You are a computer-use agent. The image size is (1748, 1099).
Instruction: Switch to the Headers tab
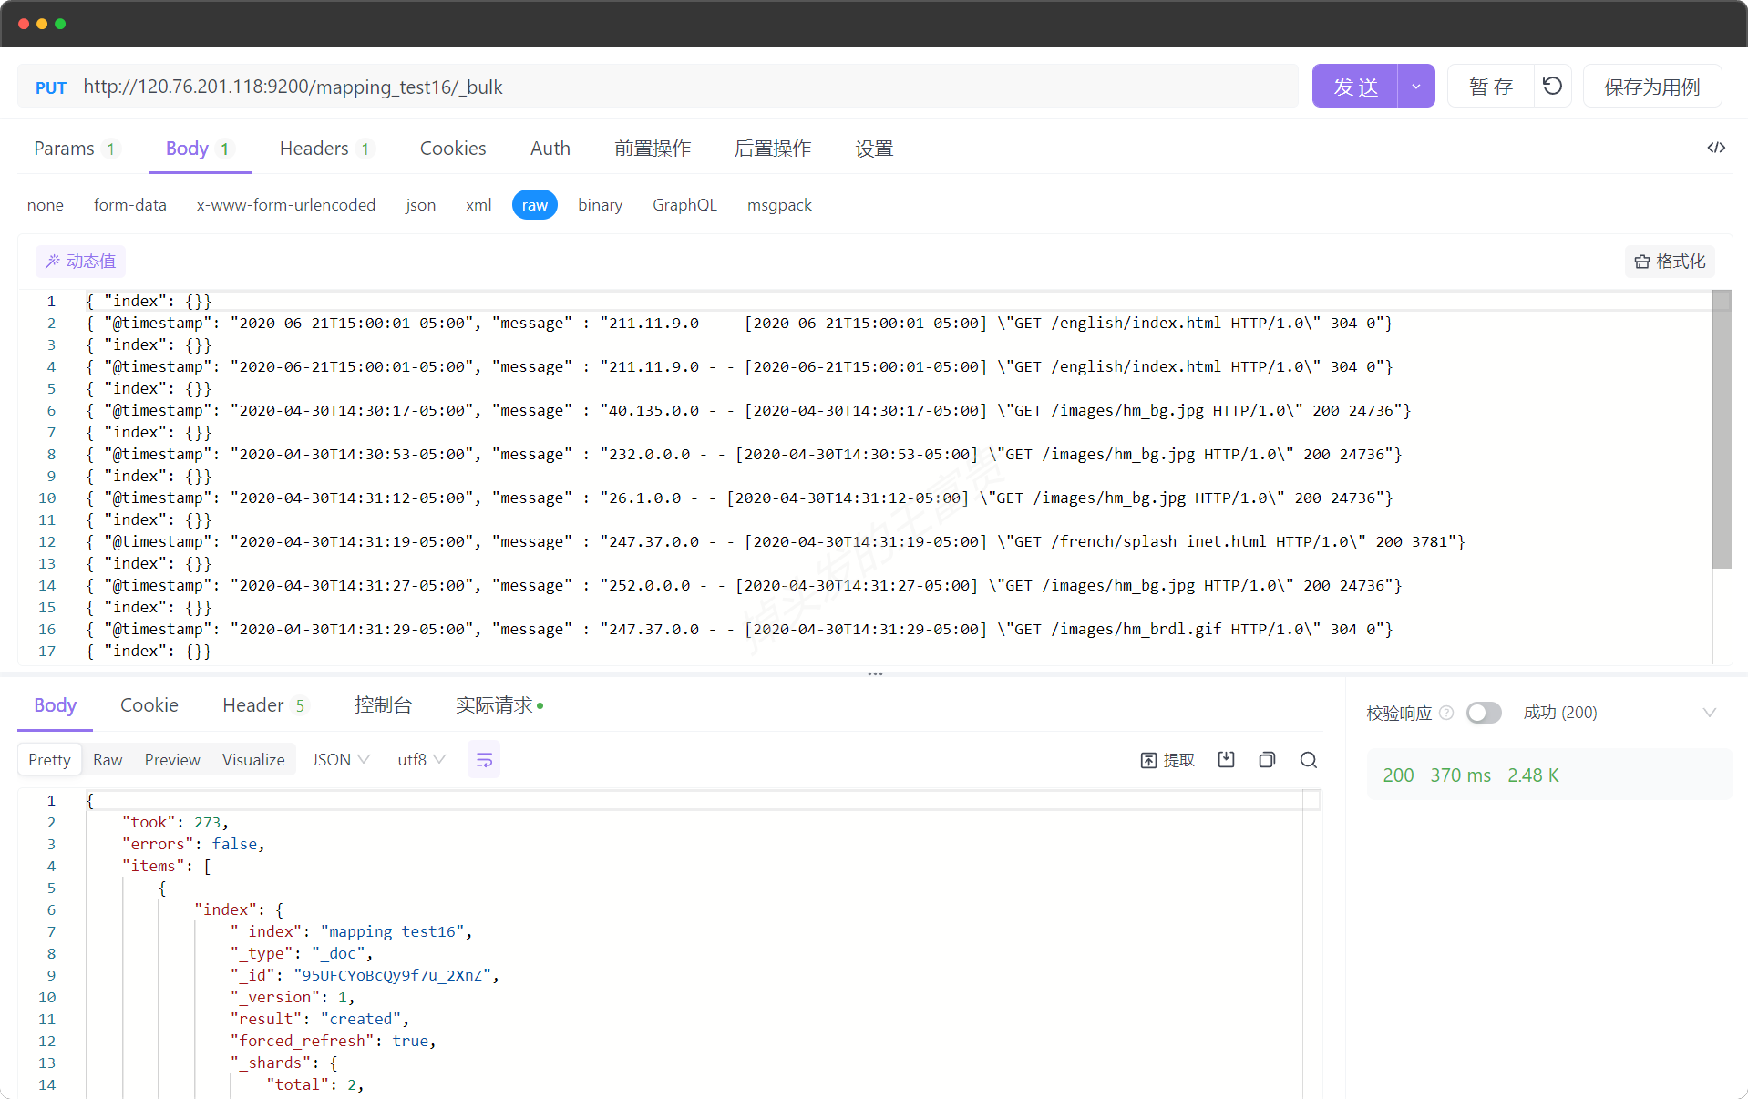(x=326, y=149)
